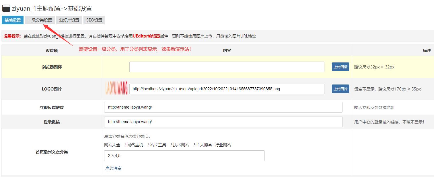Click the 点此清空 link
Screen dimensions: 434x177
coord(113,168)
